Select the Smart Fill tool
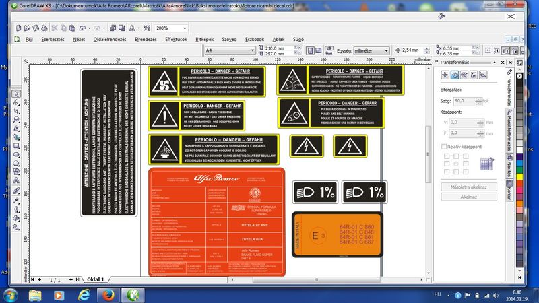This screenshot has width=539, height=303. coord(16,137)
